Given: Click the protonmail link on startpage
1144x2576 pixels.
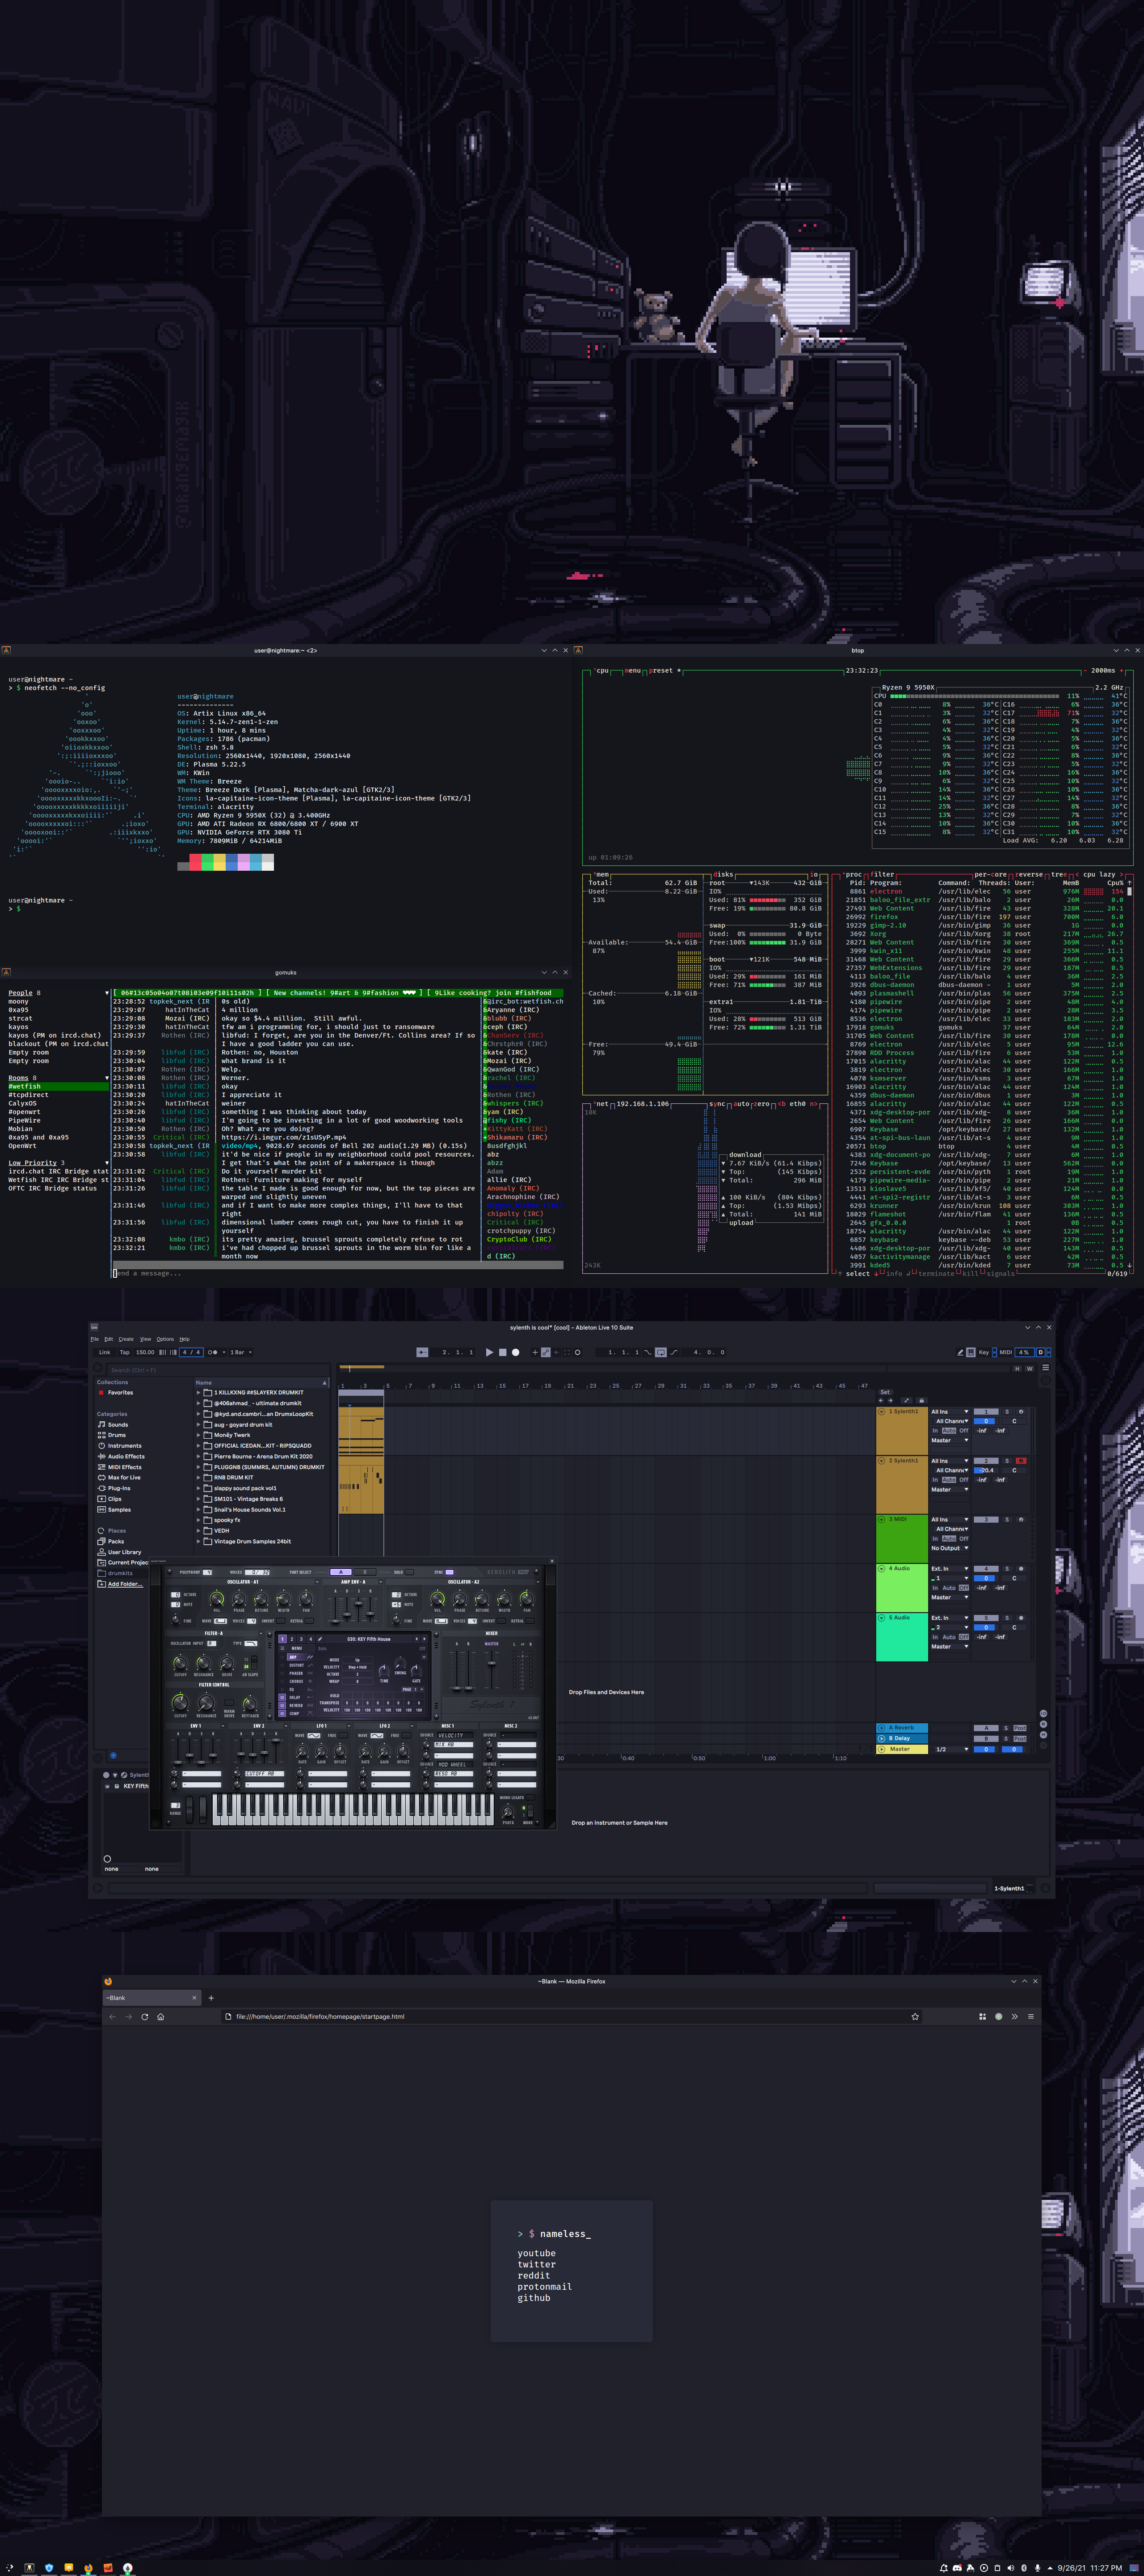Looking at the screenshot, I should coord(545,2286).
